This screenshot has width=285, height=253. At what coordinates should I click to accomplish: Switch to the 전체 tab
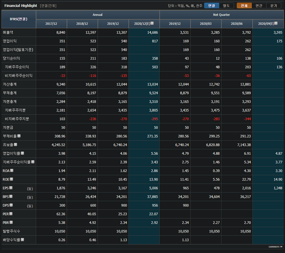point(244,6)
